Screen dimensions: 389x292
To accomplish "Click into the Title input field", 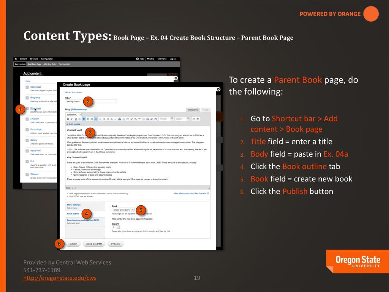I will point(91,101).
